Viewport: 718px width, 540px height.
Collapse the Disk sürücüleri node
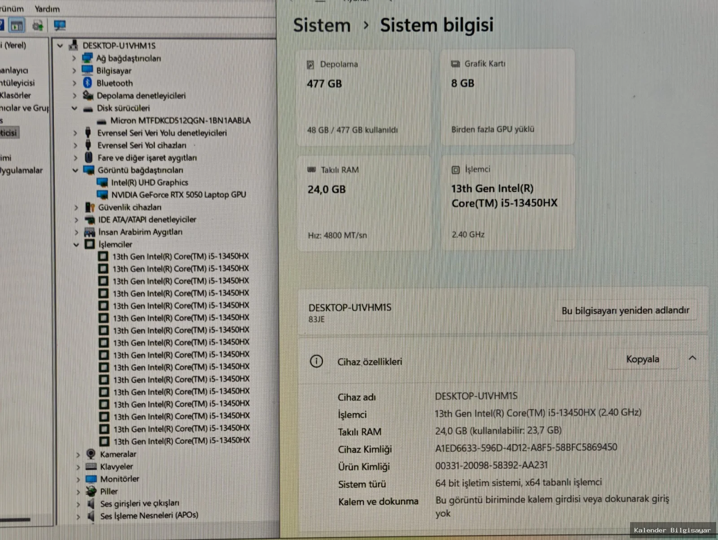tap(74, 108)
